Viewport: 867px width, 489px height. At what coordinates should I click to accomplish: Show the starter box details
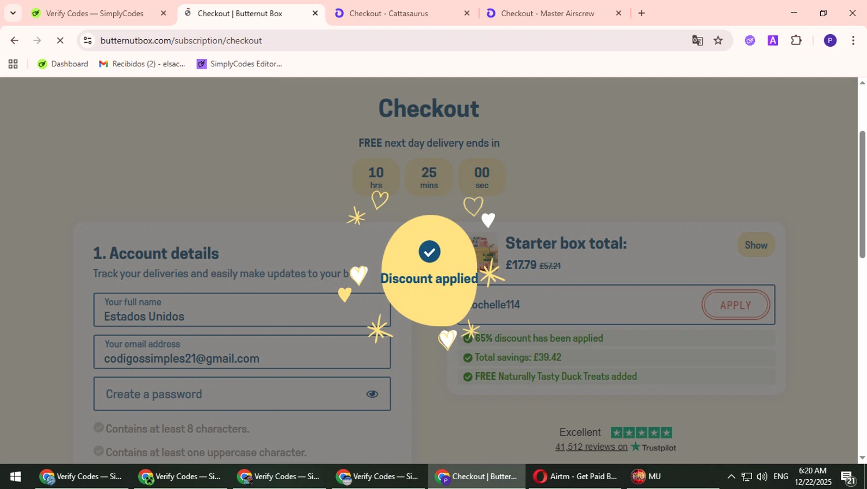coord(756,245)
